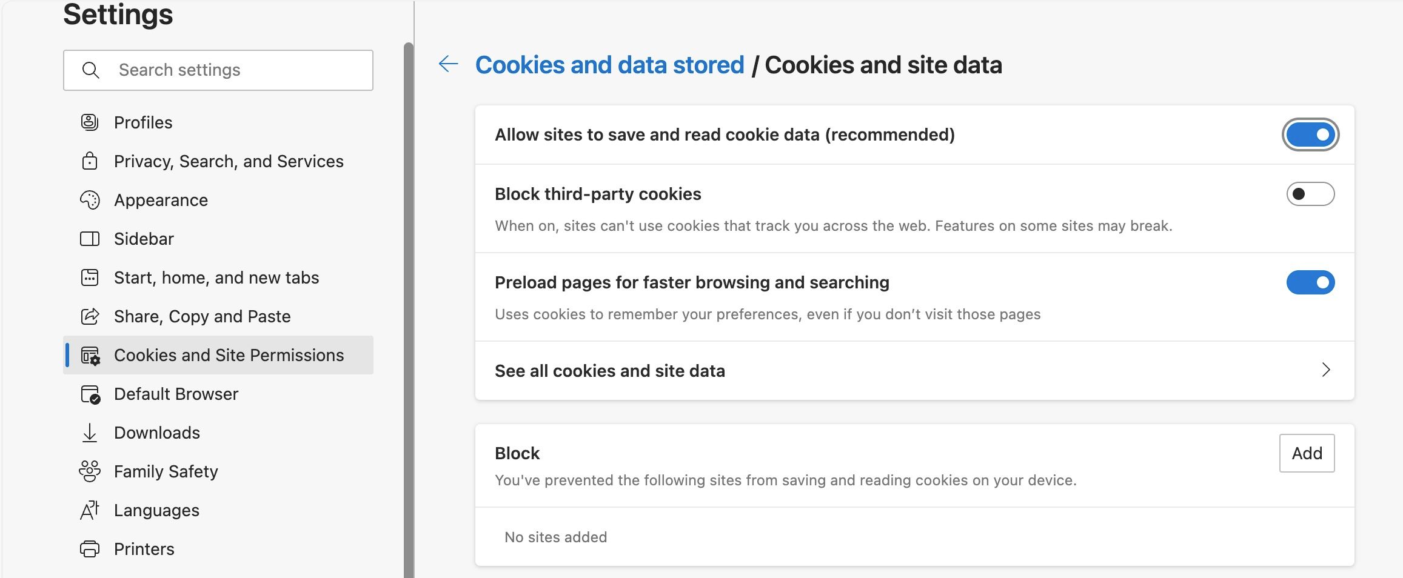Click the Appearance palette icon
1403x578 pixels.
pyautogui.click(x=90, y=199)
